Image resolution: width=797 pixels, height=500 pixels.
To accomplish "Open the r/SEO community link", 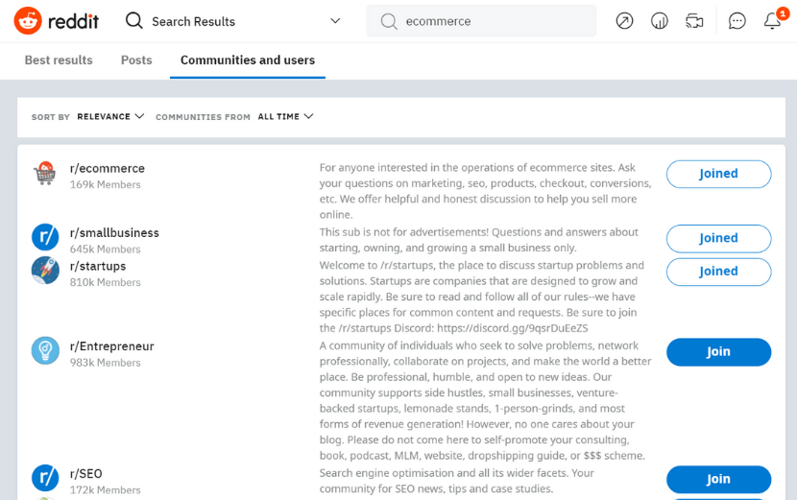I will coord(85,473).
